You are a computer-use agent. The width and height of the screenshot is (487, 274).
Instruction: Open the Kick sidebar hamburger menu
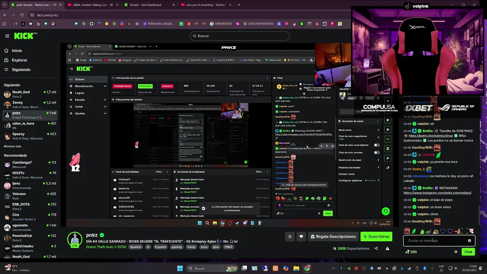7,36
